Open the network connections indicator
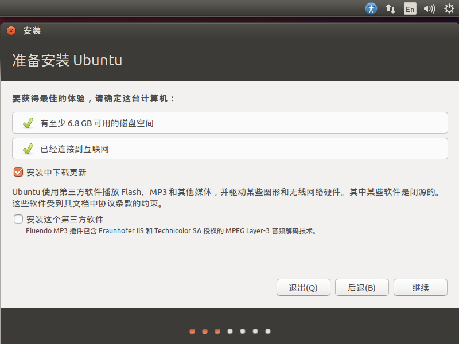Image resolution: width=459 pixels, height=344 pixels. point(391,9)
